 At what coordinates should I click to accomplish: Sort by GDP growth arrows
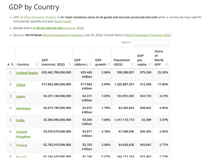[109, 64]
